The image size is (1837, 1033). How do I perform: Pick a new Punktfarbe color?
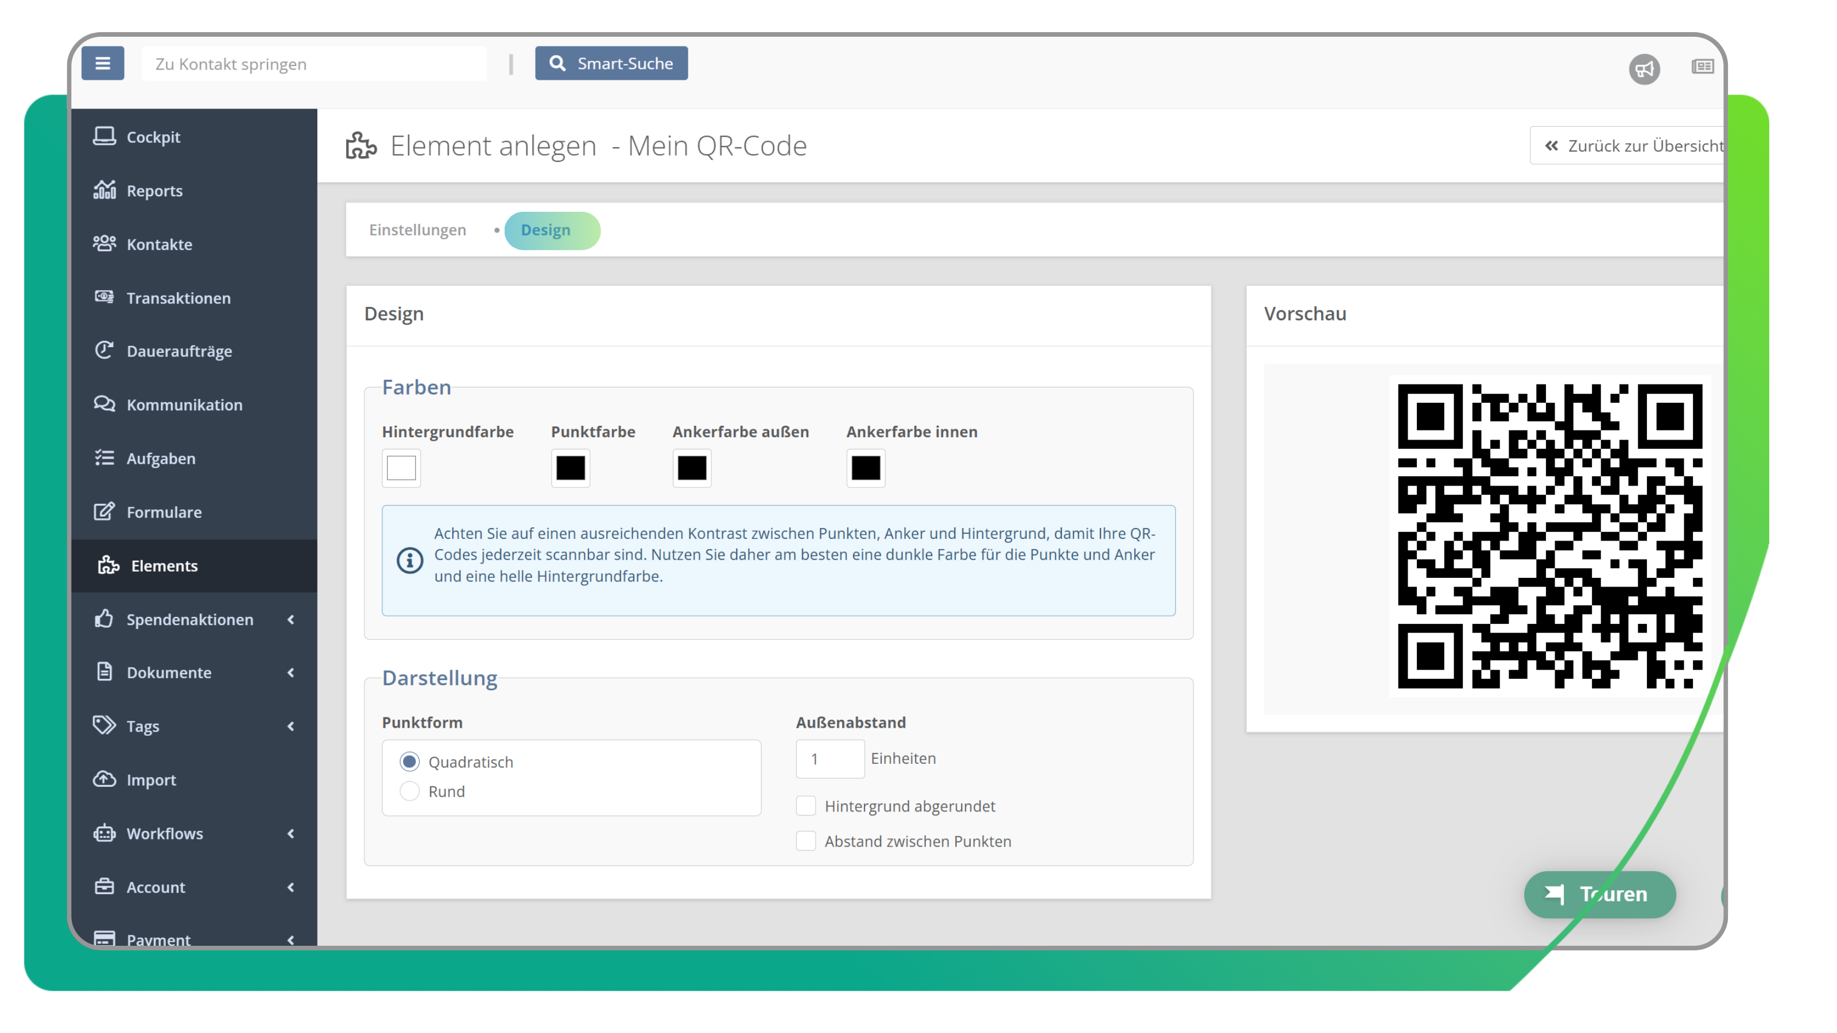click(570, 468)
